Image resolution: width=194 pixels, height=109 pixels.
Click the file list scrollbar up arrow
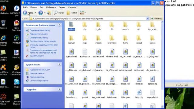[x=162, y=22]
